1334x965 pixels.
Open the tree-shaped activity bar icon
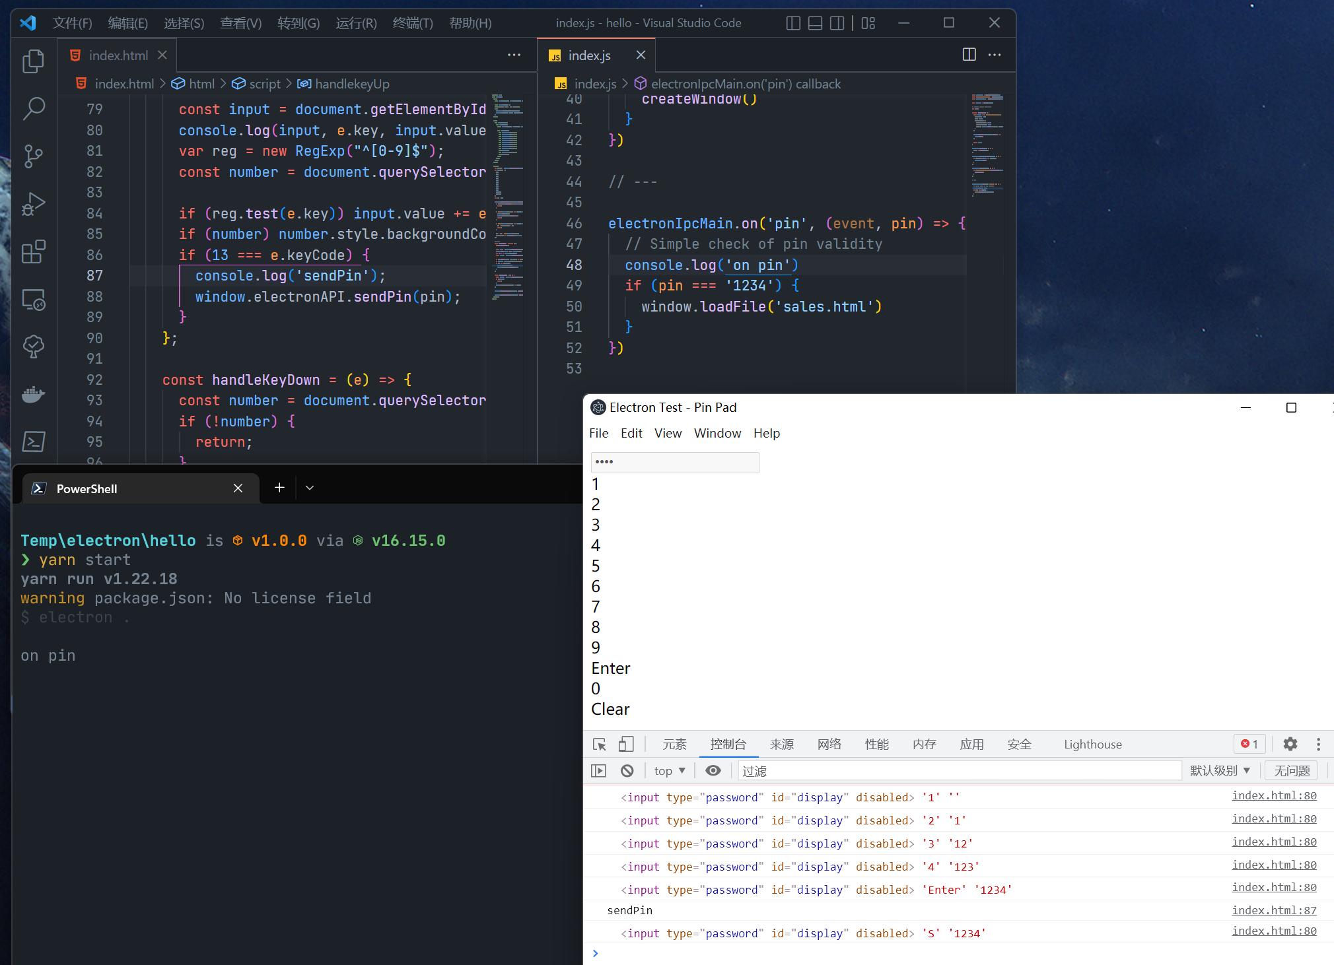click(33, 346)
